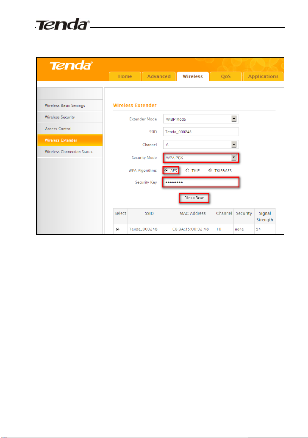Click the Tenda logo in orange header
This screenshot has height=438, width=308.
point(71,66)
